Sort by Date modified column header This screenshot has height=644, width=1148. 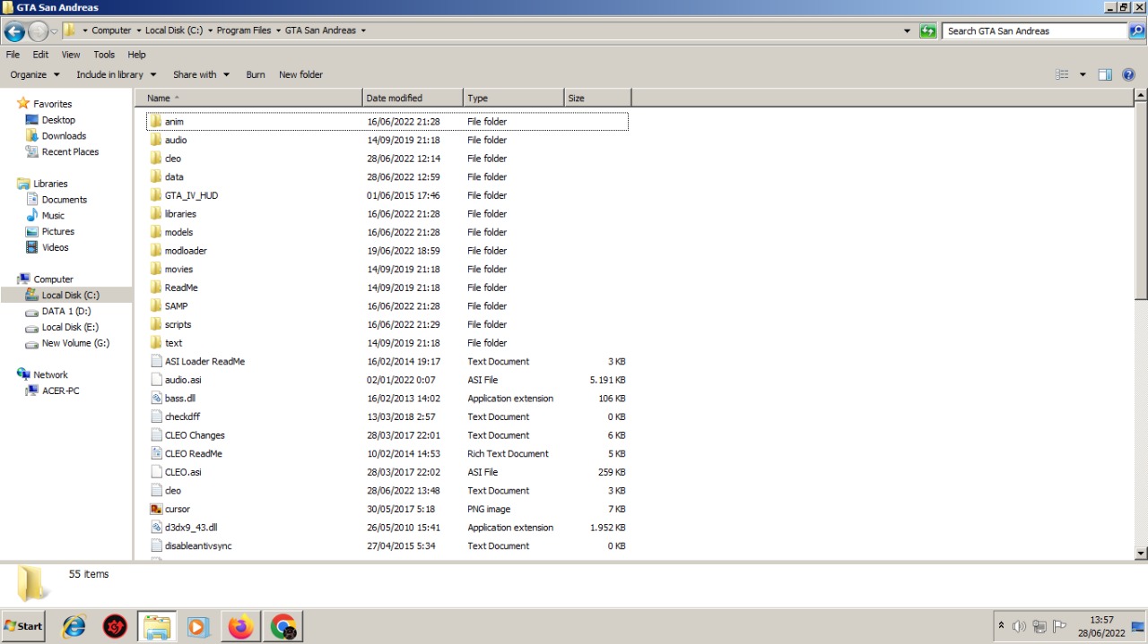point(413,98)
